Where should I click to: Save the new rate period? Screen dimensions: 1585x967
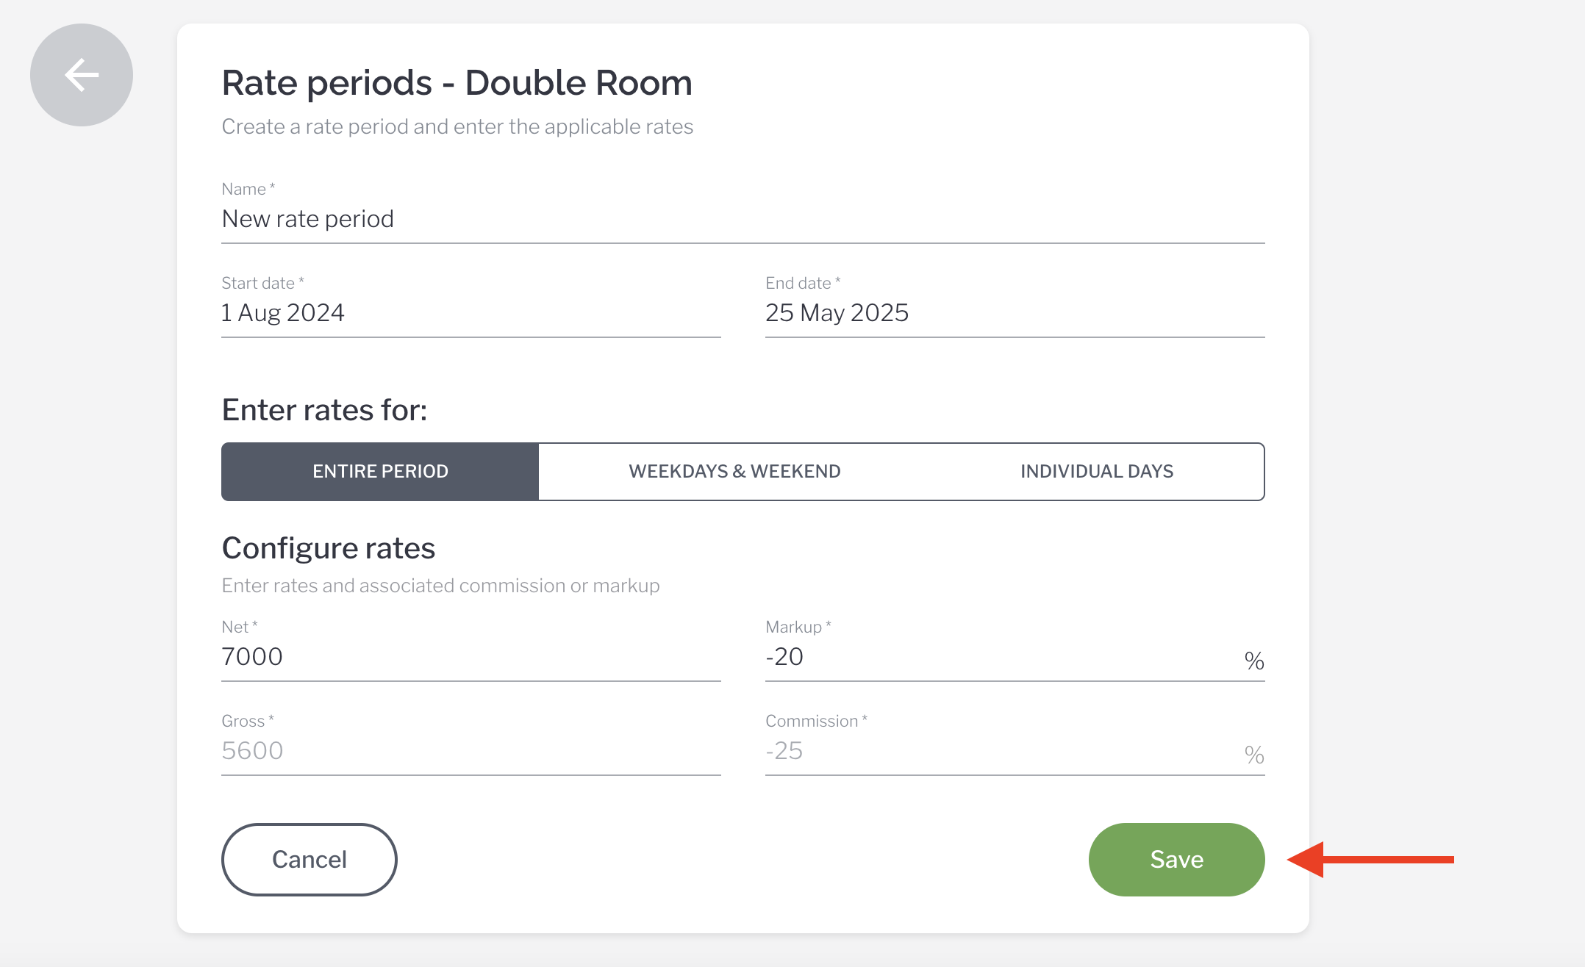1176,860
